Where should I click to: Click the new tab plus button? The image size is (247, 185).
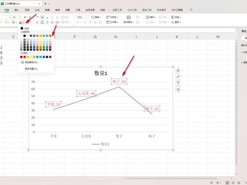pos(45,4)
